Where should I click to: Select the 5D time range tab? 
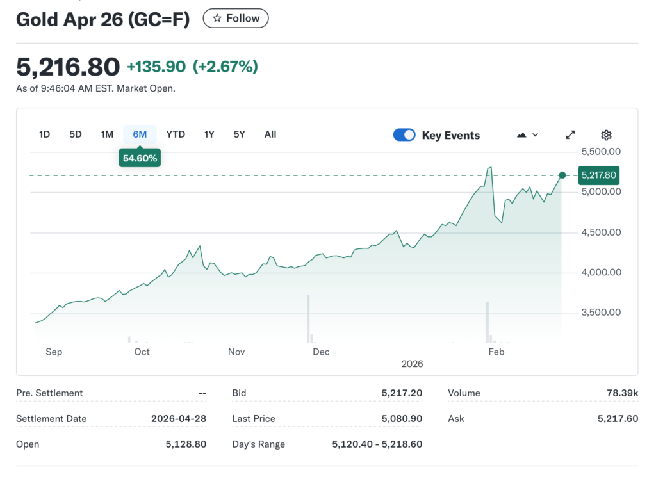pos(75,134)
